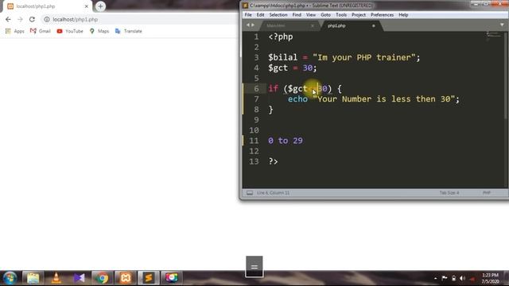Click the equals sign overlay button

coord(254,267)
